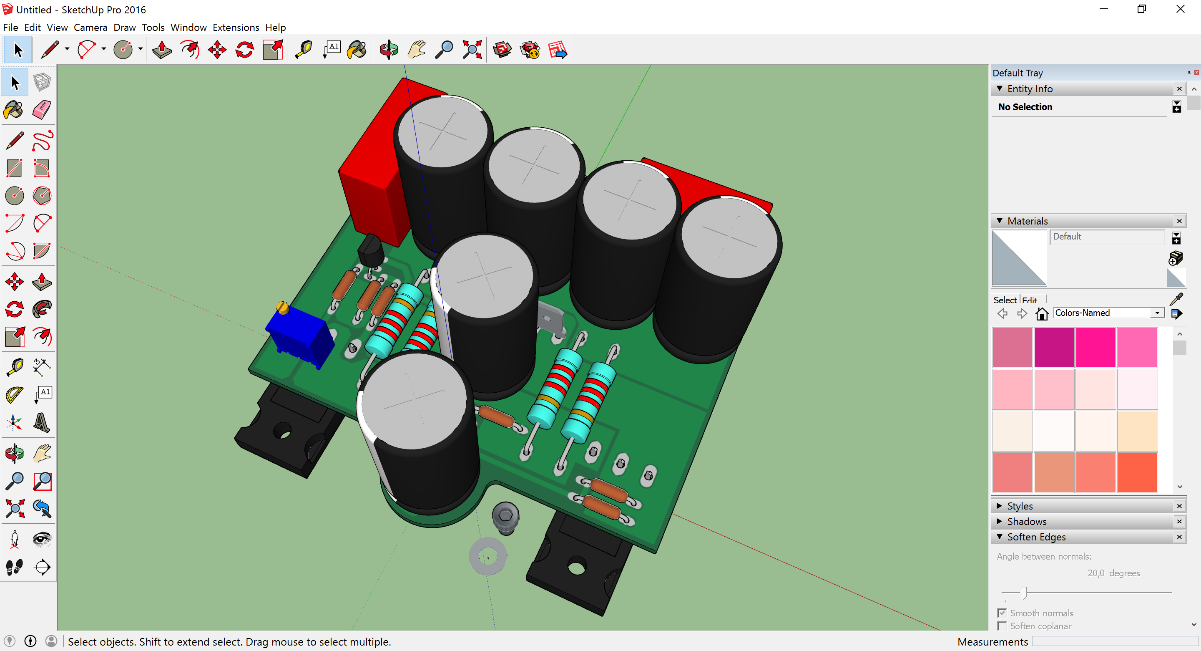Screen dimensions: 1201x651
Task: Show Entity Info details toggle
Action: (x=1176, y=107)
